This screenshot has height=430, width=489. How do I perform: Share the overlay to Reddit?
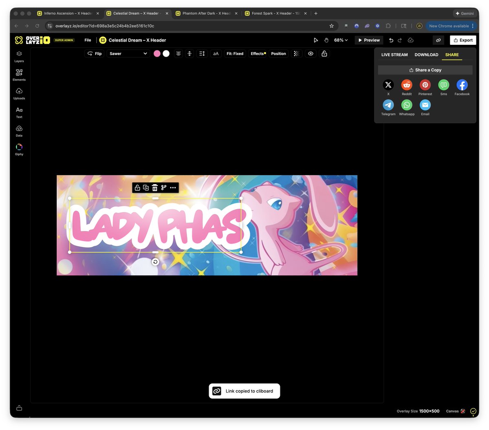pyautogui.click(x=407, y=85)
